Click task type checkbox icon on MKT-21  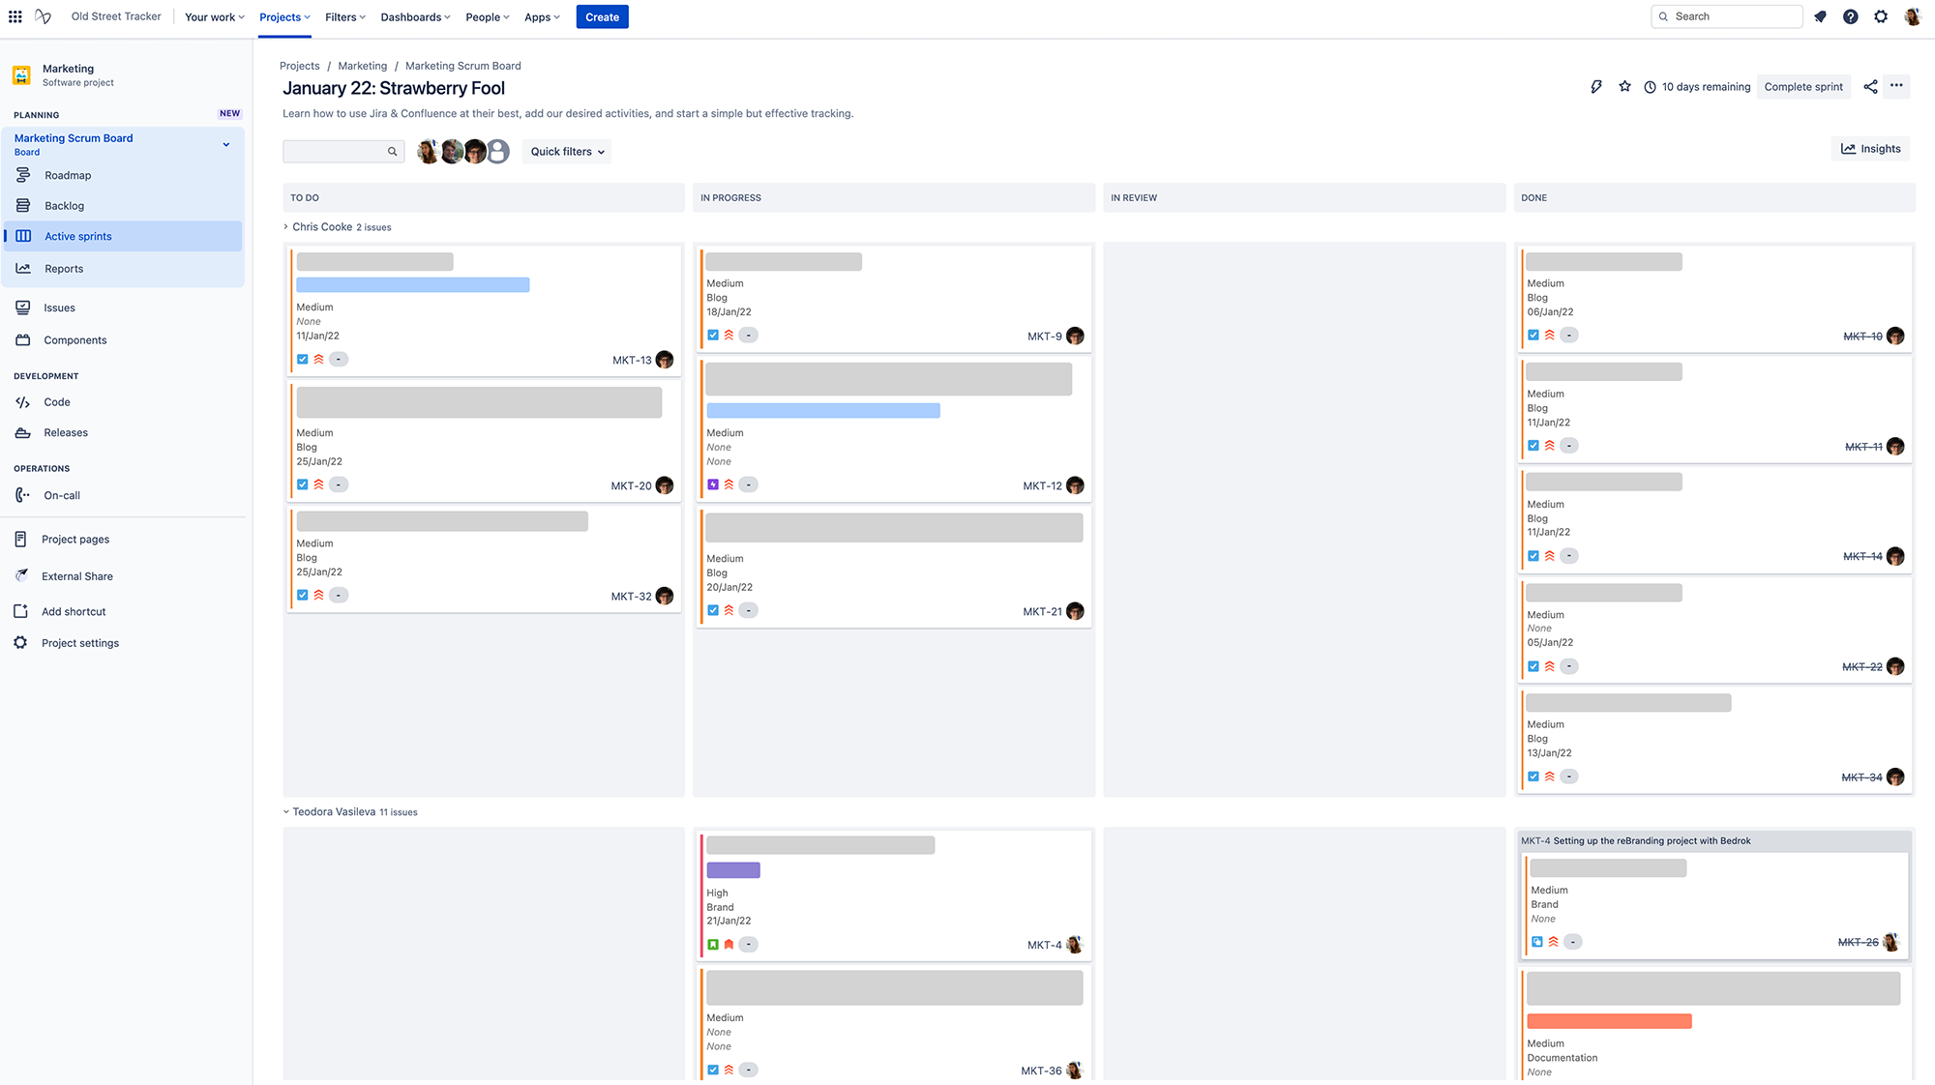(713, 610)
